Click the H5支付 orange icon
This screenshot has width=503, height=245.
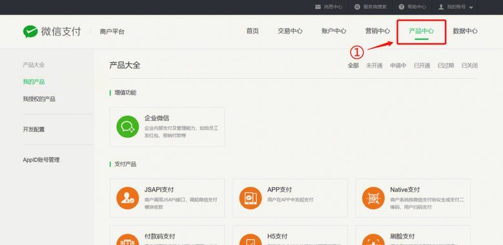pos(251,240)
